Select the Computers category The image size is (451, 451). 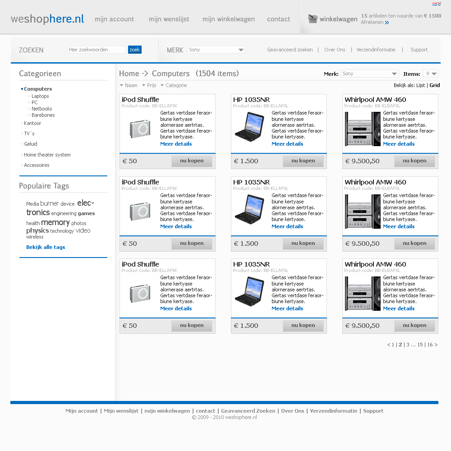click(x=38, y=89)
